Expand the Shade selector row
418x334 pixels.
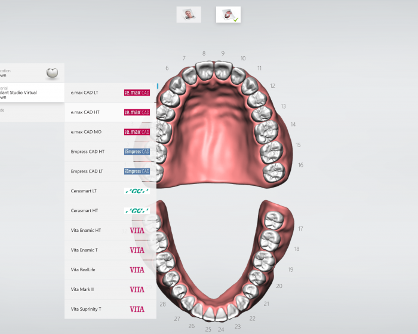point(30,111)
